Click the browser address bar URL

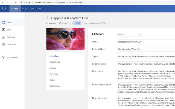53,2
